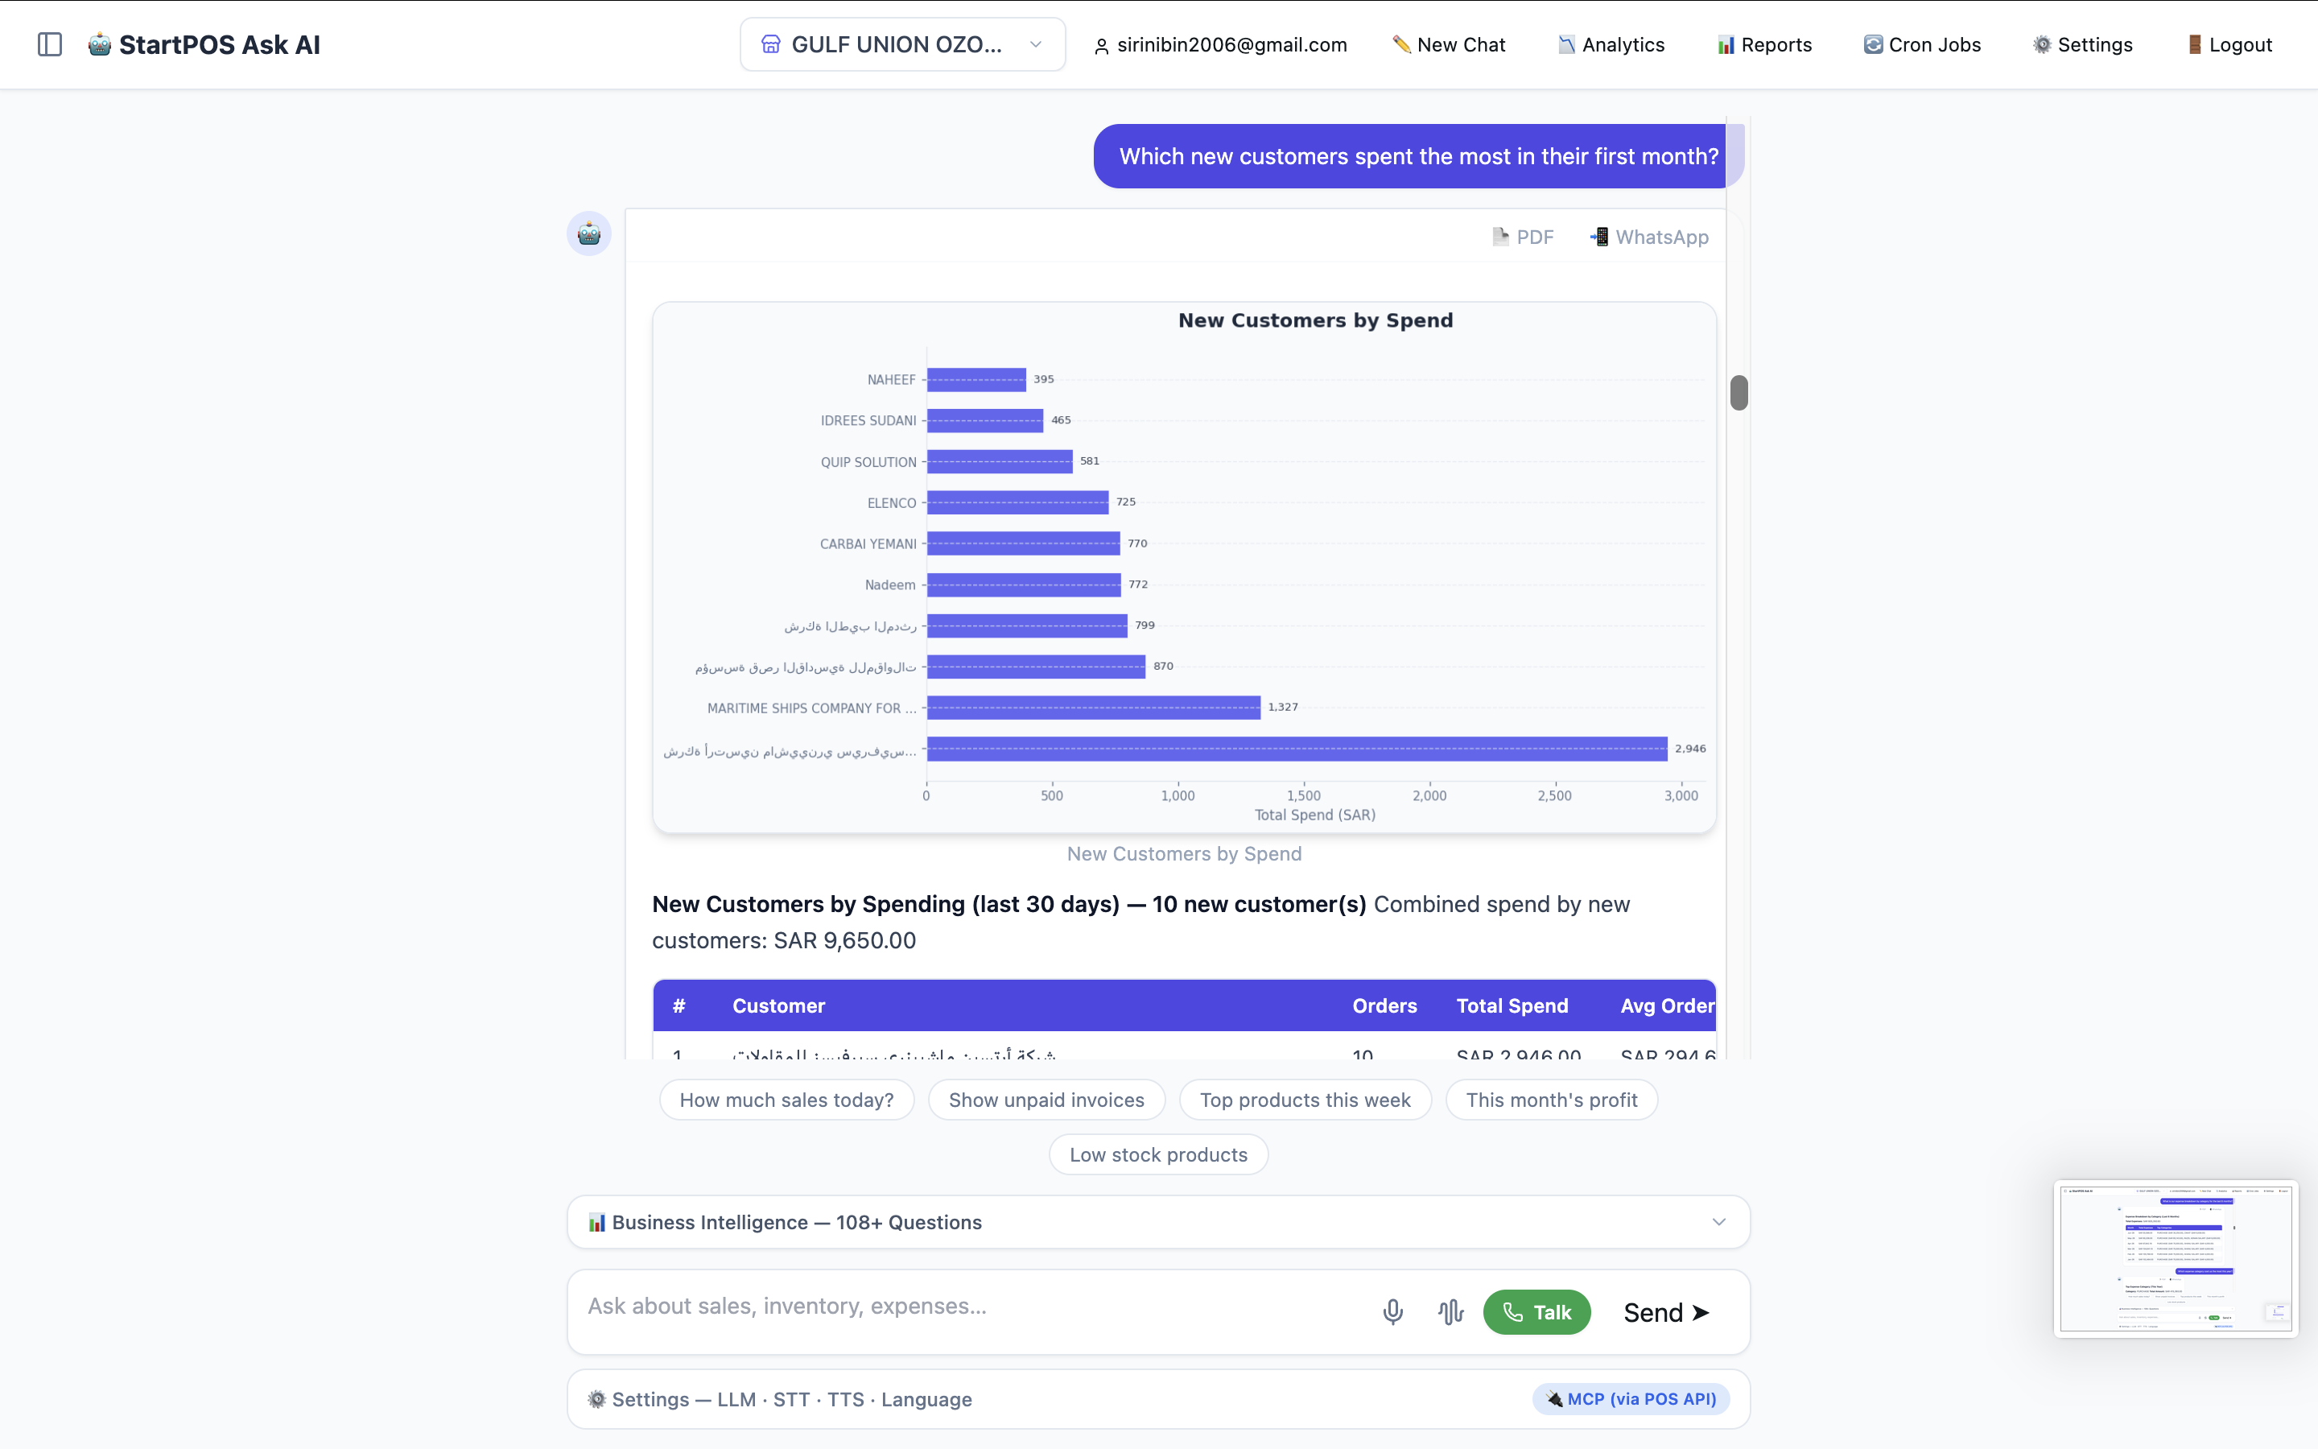
Task: Click the audio waveform icon
Action: click(x=1450, y=1312)
